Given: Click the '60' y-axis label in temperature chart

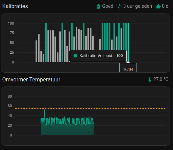Looking at the screenshot, I should [10, 106].
